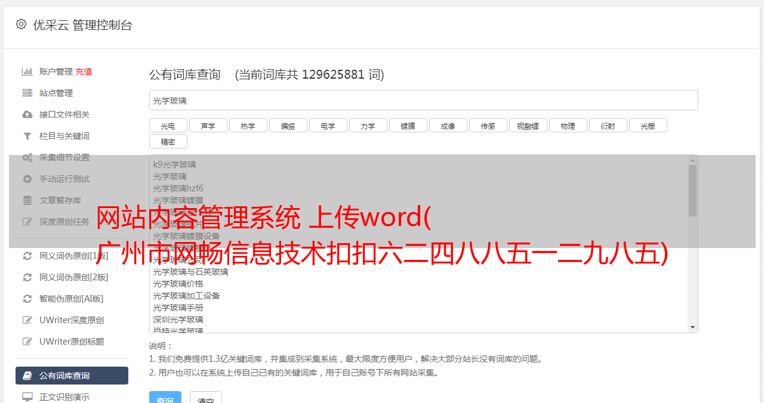Click the play circle icon for 手动运行测试

tap(27, 179)
